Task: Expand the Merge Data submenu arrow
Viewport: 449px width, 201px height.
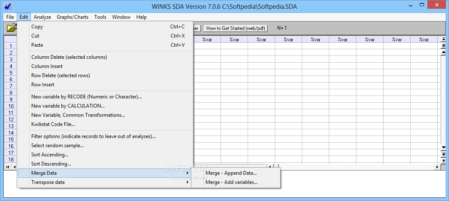Action: (x=187, y=173)
